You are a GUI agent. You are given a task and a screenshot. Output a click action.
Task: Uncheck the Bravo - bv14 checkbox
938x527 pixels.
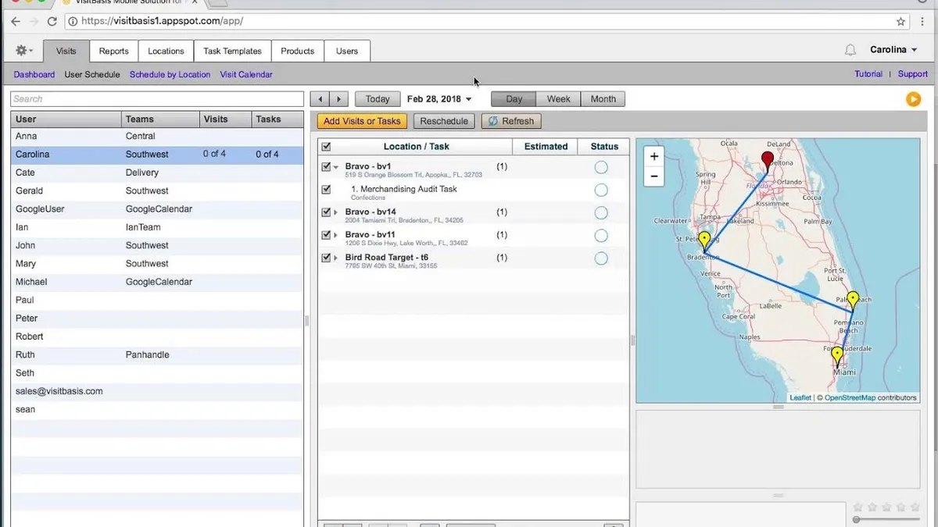[x=326, y=212]
